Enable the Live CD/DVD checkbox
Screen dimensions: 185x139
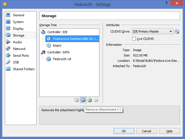(134, 38)
